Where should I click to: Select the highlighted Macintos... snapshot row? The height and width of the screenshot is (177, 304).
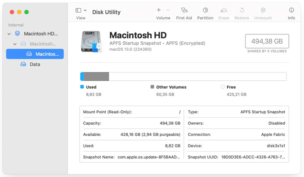click(x=35, y=54)
